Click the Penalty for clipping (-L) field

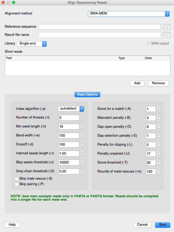pos(151,145)
